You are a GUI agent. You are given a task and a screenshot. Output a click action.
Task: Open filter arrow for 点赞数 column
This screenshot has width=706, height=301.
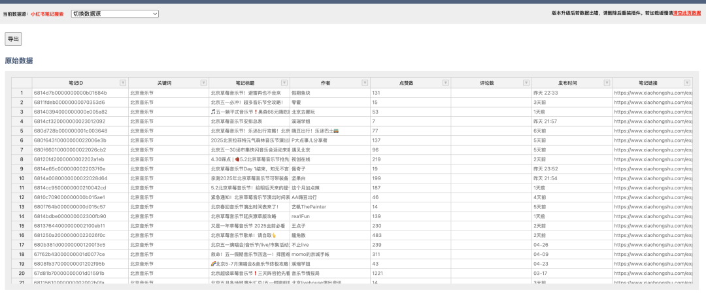coord(445,83)
